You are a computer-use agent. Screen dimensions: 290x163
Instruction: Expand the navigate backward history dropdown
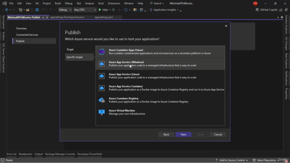(x=10, y=10)
